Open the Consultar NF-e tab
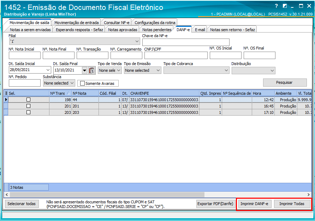 coord(117,23)
